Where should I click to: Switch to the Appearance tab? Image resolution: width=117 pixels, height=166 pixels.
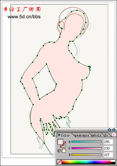(81, 135)
